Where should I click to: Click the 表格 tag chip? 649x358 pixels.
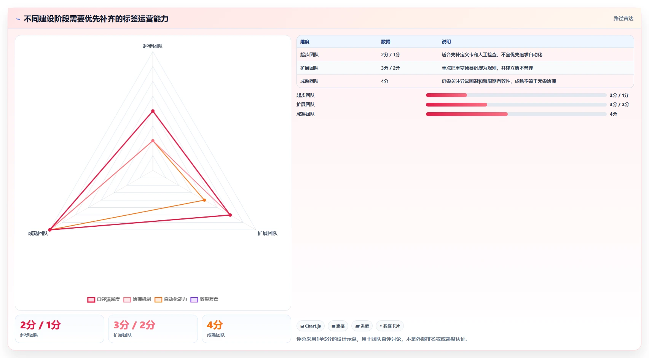point(338,326)
